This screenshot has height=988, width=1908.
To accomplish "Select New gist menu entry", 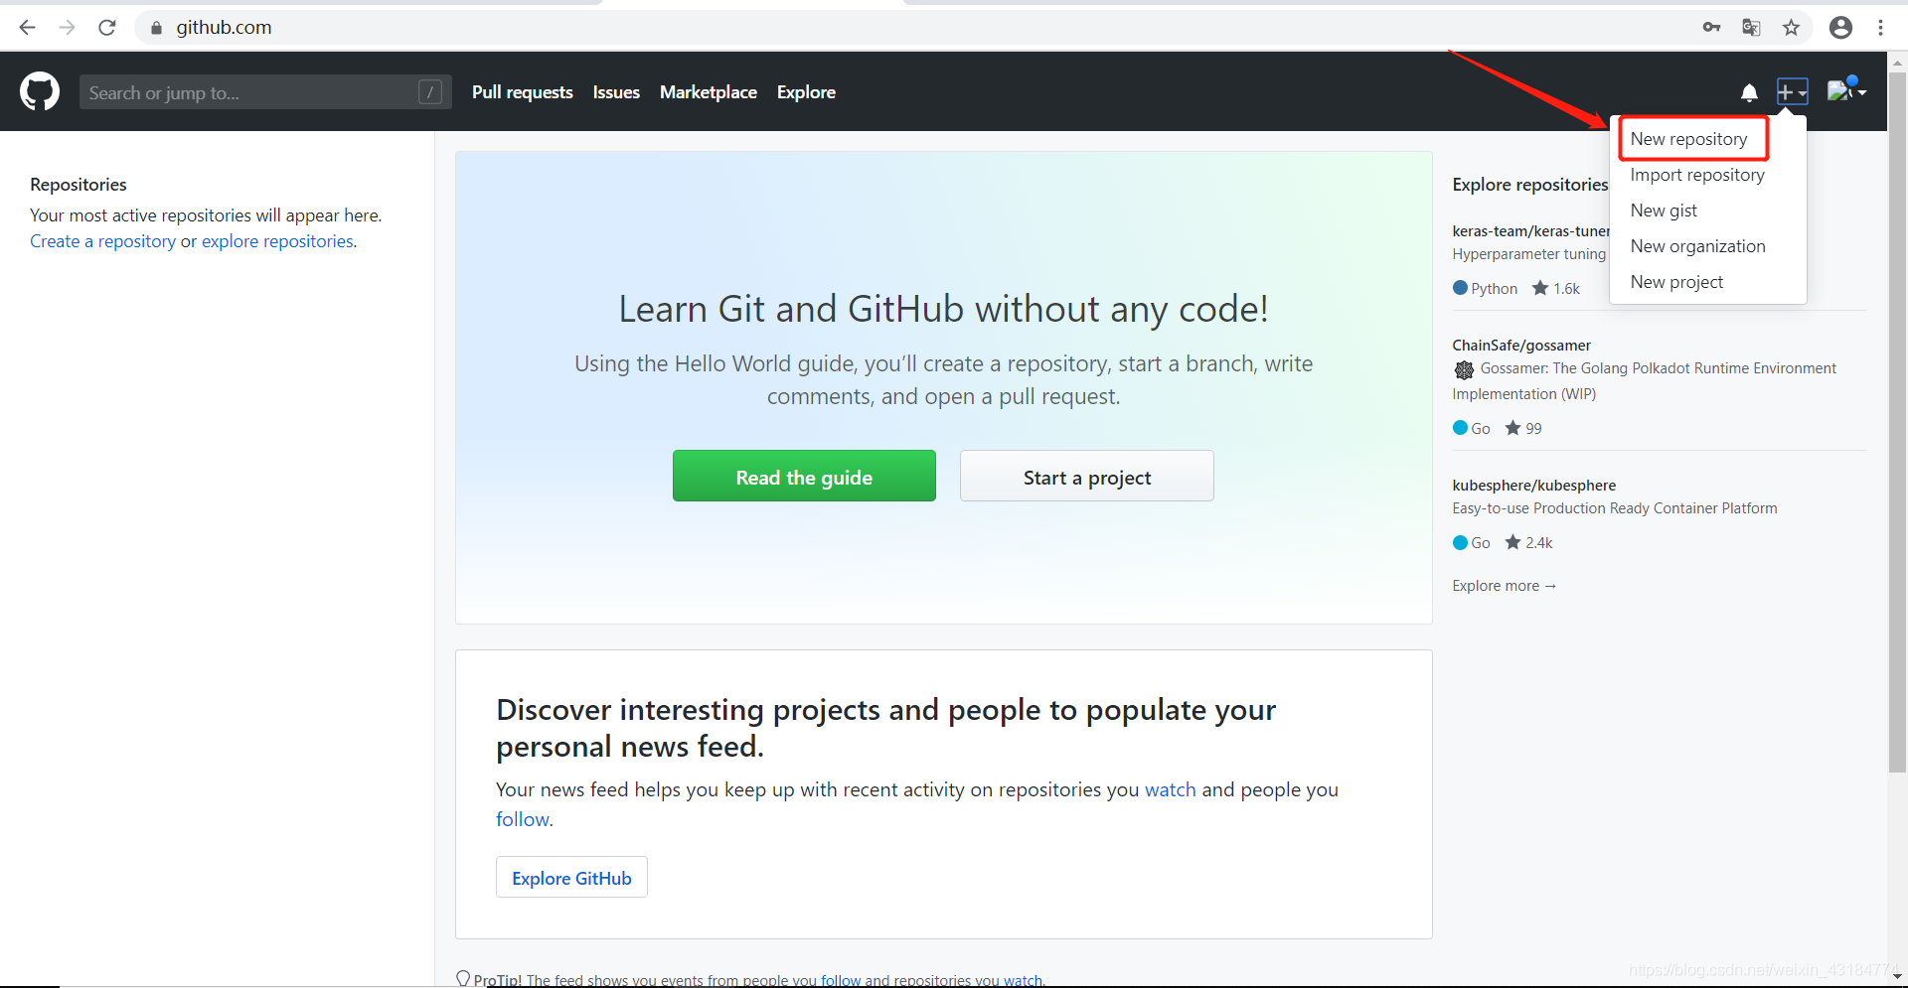I will pos(1664,211).
